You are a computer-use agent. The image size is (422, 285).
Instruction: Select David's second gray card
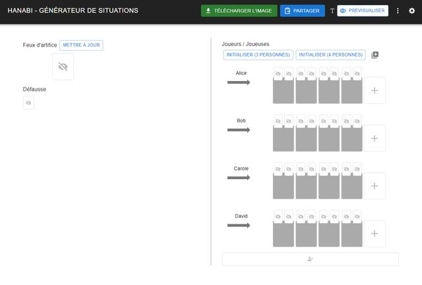[306, 234]
